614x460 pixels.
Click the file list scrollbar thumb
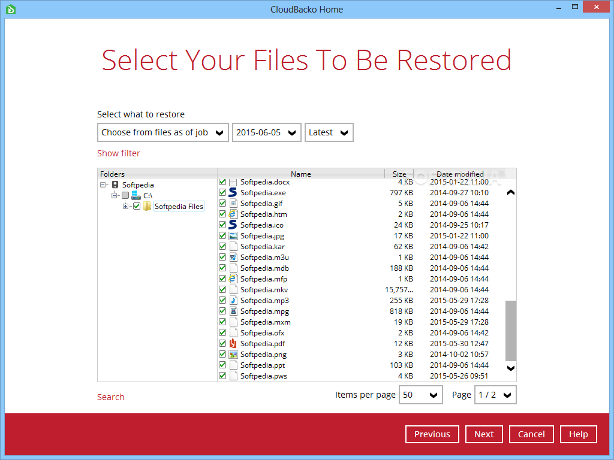[x=511, y=331]
